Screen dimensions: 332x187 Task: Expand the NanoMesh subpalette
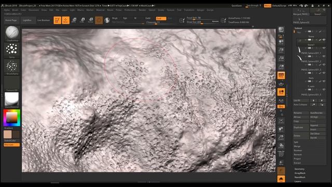(x=300, y=177)
